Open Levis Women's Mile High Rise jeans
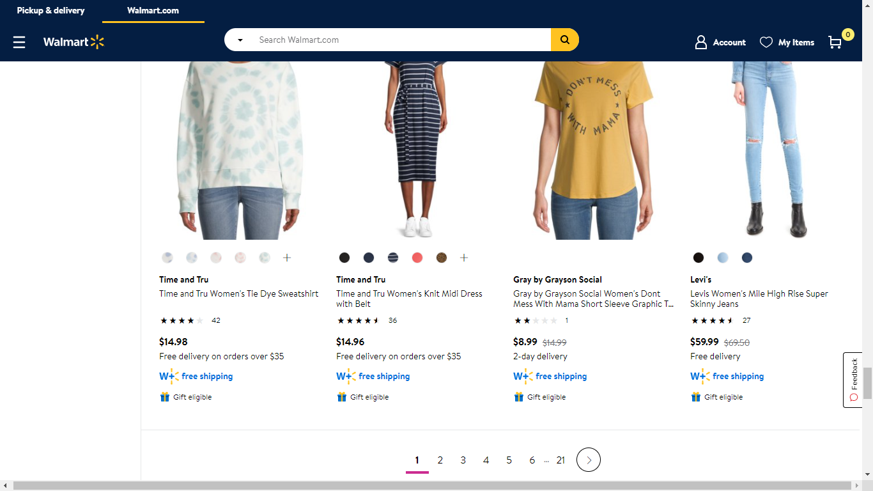The image size is (873, 491). 759,299
